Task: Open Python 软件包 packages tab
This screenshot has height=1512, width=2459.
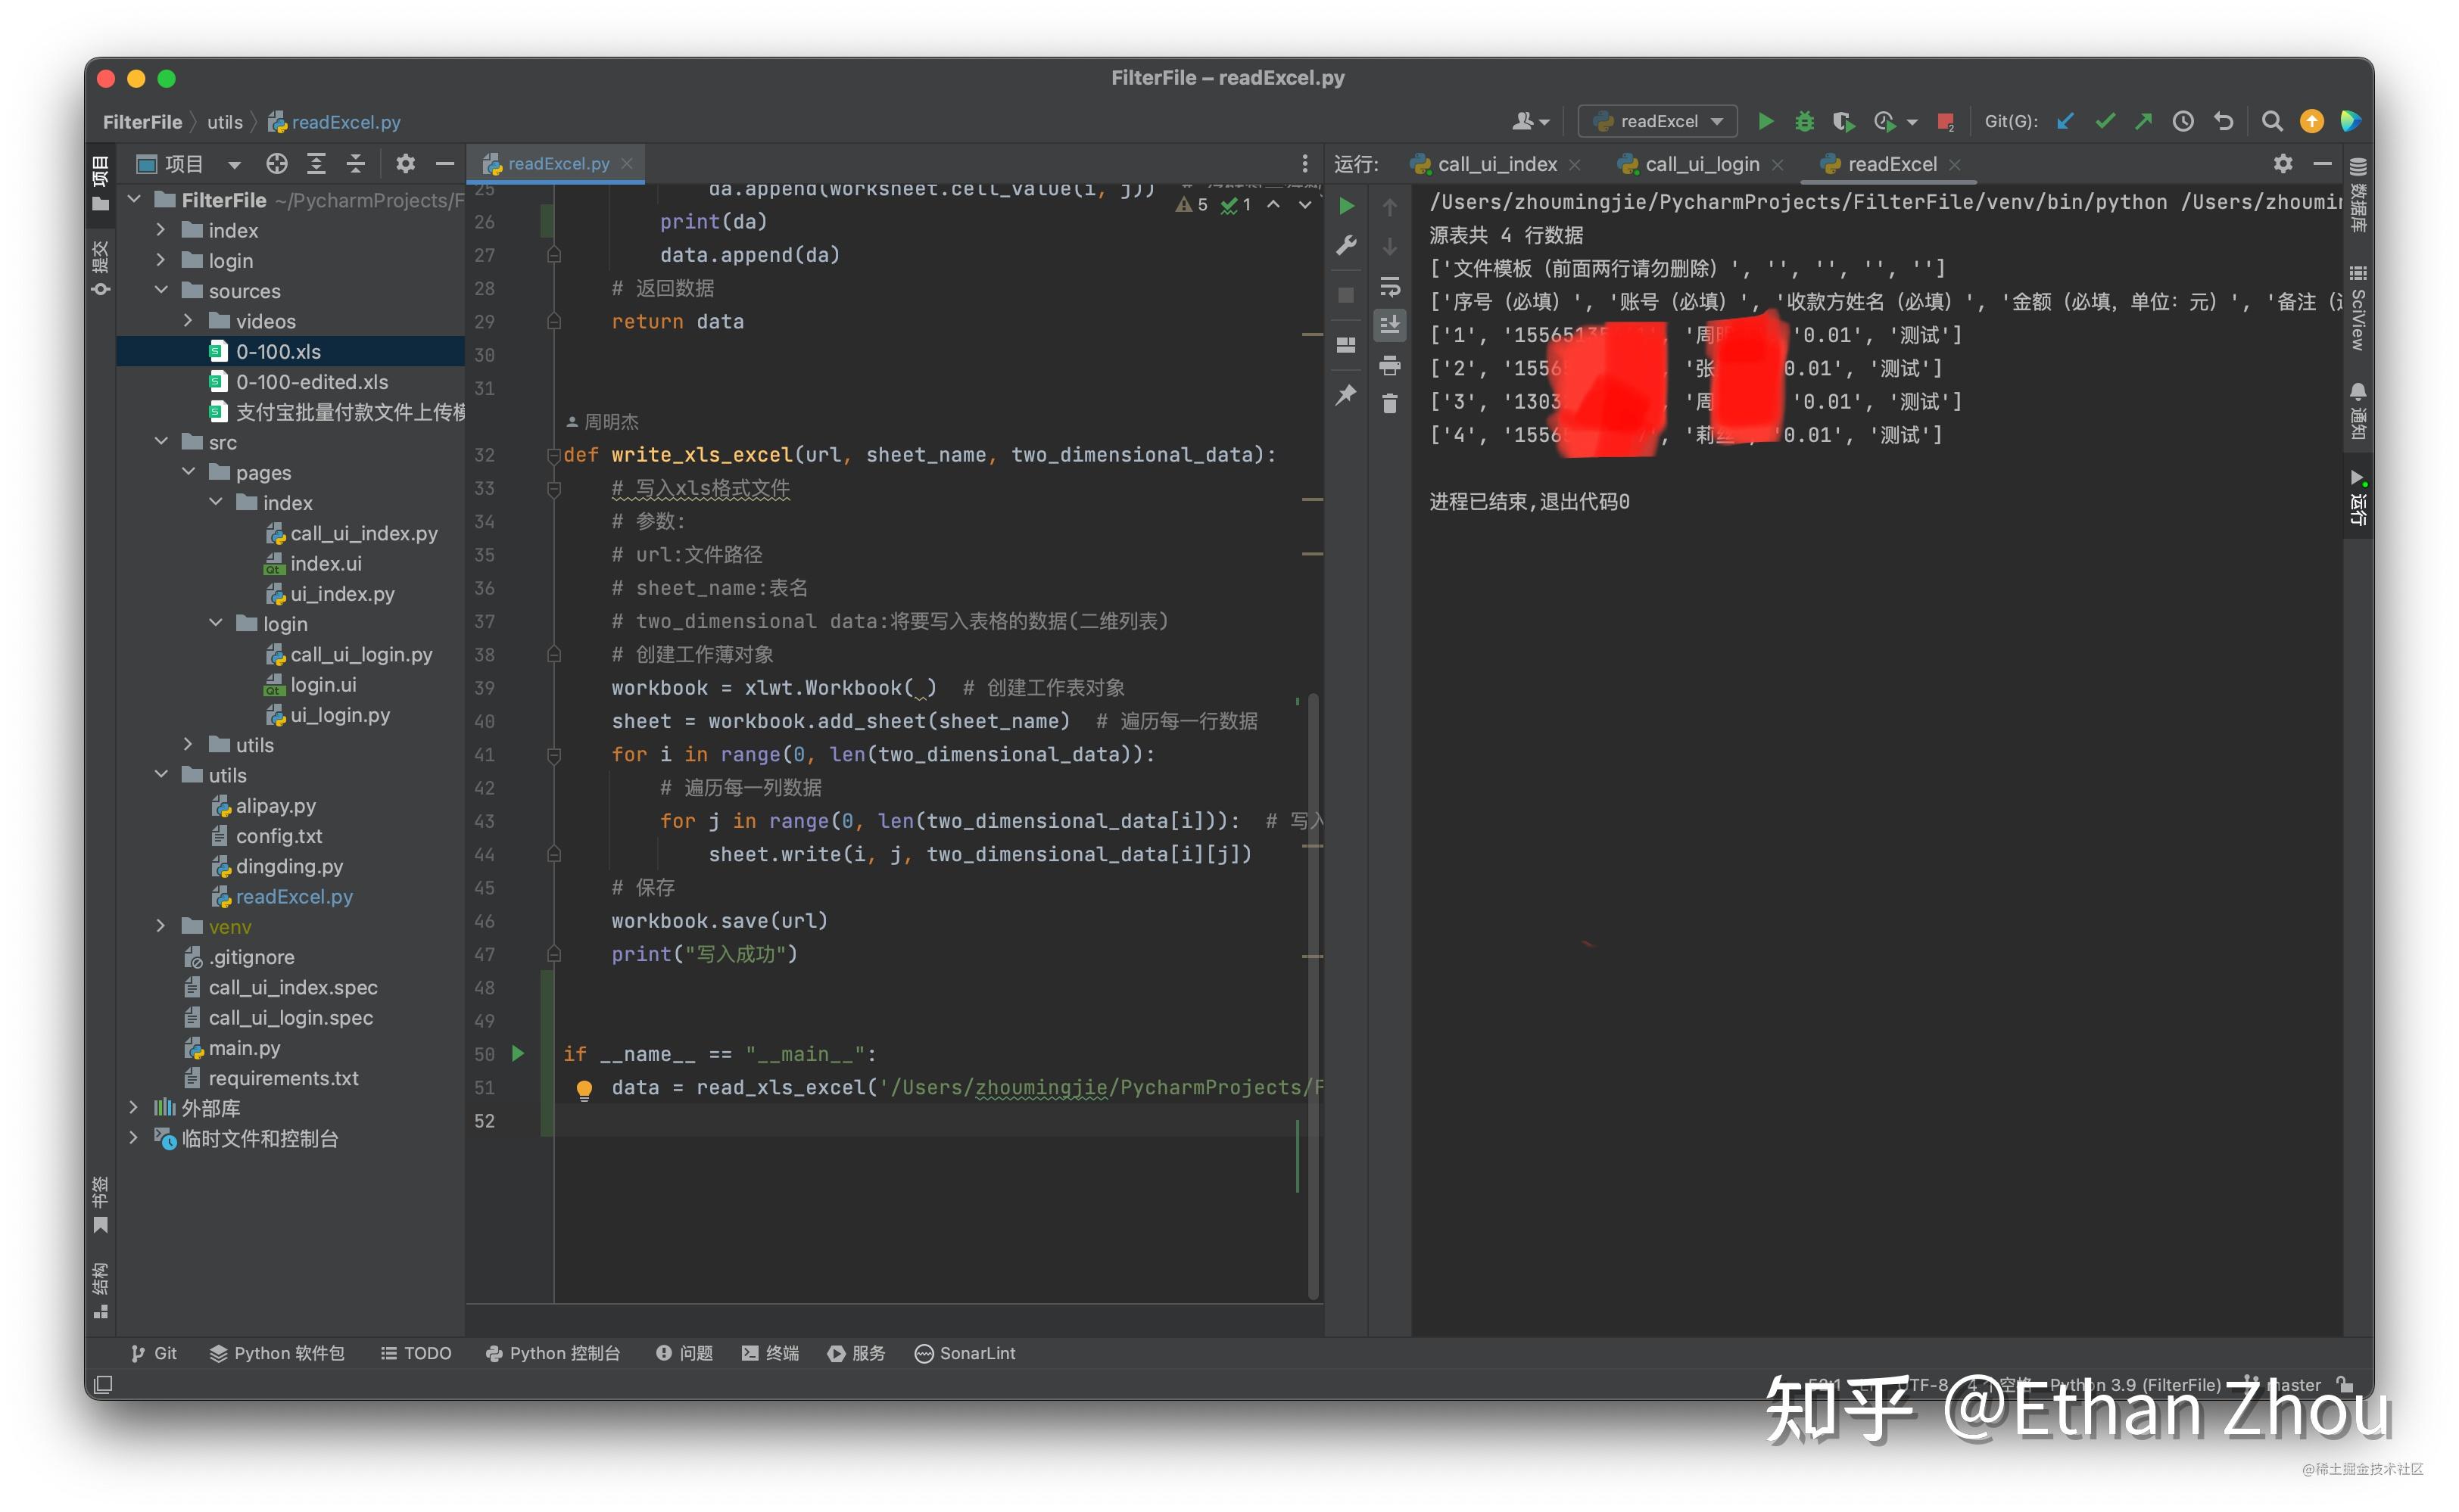Action: tap(277, 1353)
